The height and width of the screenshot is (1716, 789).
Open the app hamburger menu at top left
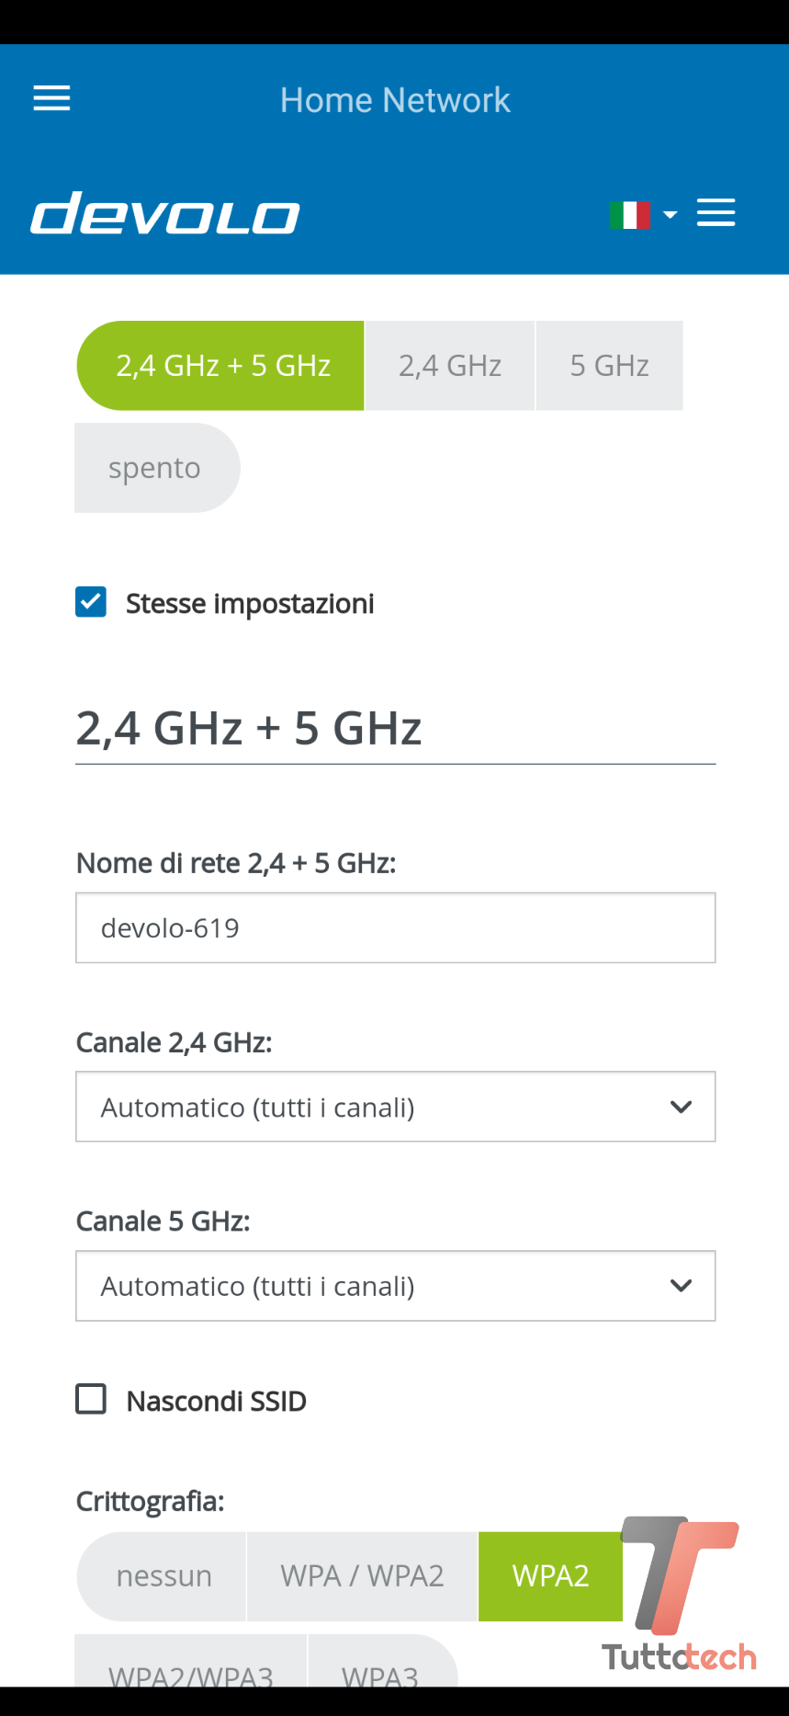tap(51, 98)
